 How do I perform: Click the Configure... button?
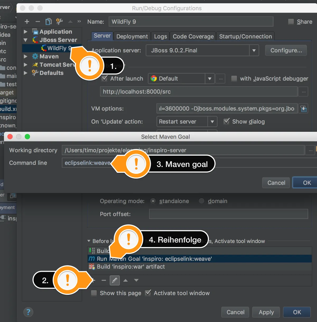click(286, 50)
